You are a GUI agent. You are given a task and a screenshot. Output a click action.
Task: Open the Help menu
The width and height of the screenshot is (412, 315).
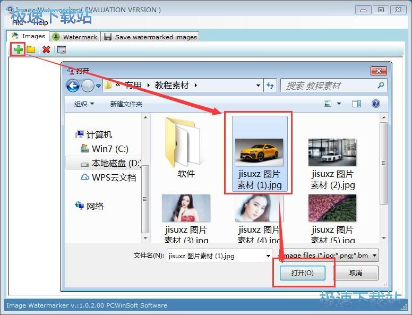[x=41, y=23]
